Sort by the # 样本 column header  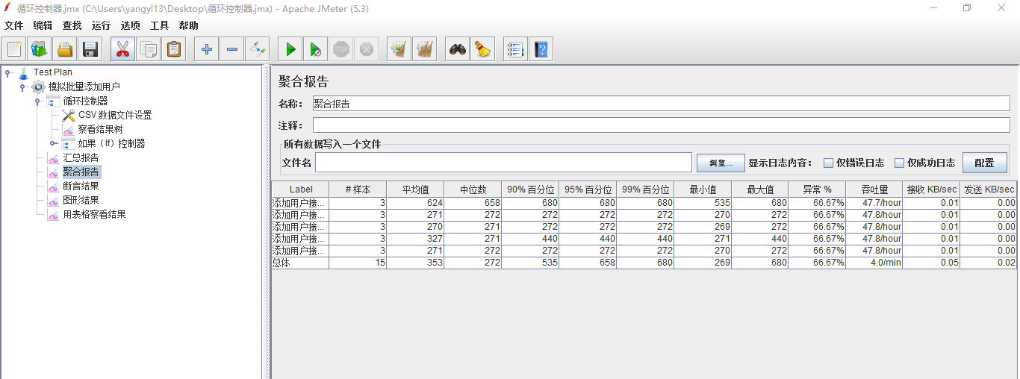pyautogui.click(x=358, y=189)
